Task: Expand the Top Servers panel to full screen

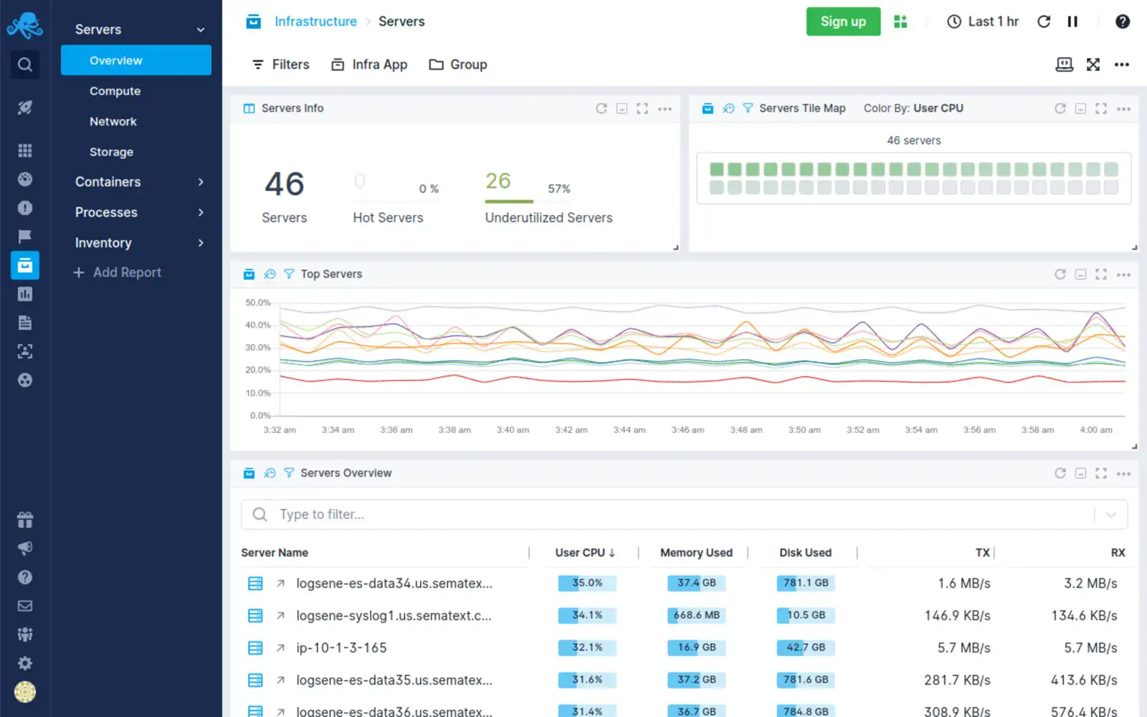Action: [1102, 273]
